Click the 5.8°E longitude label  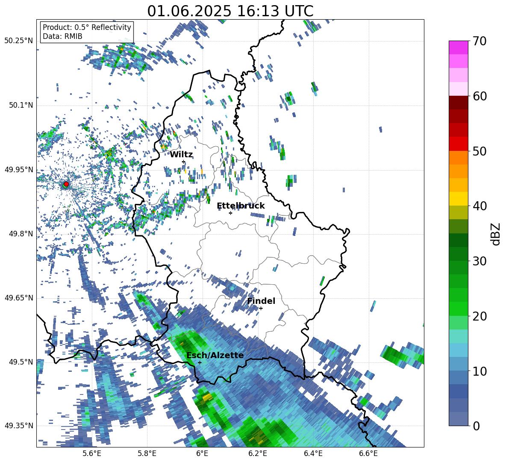[147, 453]
